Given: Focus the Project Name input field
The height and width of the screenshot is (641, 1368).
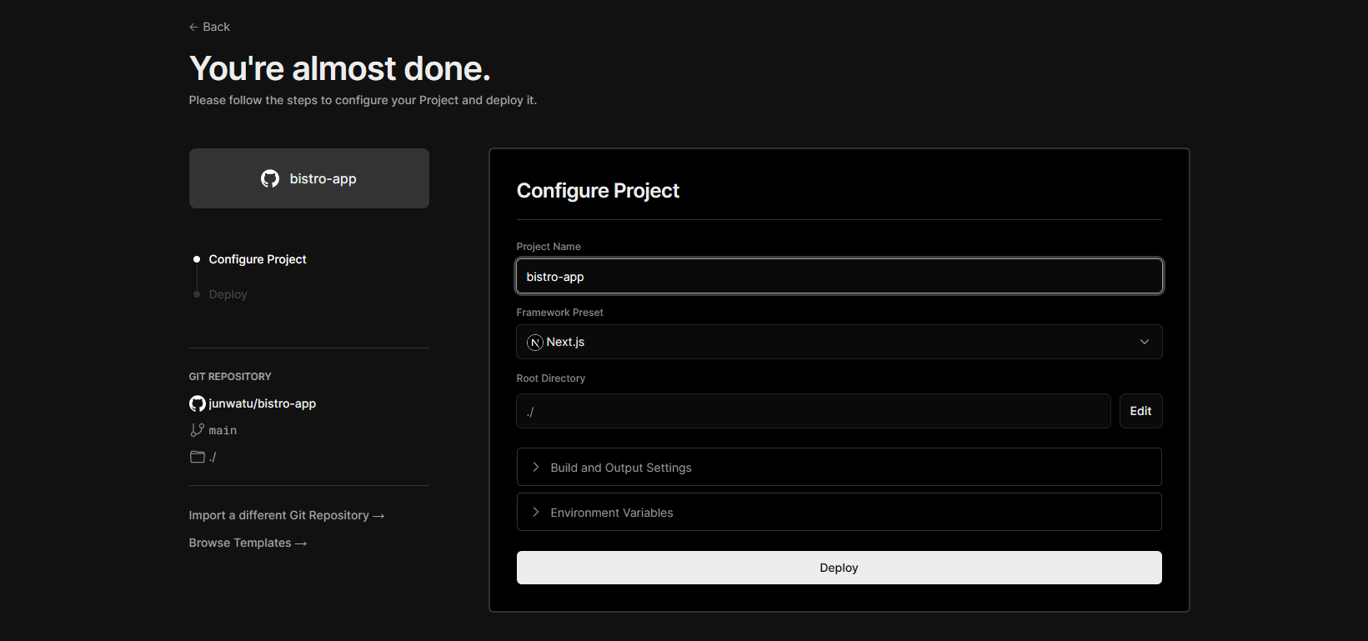Looking at the screenshot, I should click(x=839, y=276).
